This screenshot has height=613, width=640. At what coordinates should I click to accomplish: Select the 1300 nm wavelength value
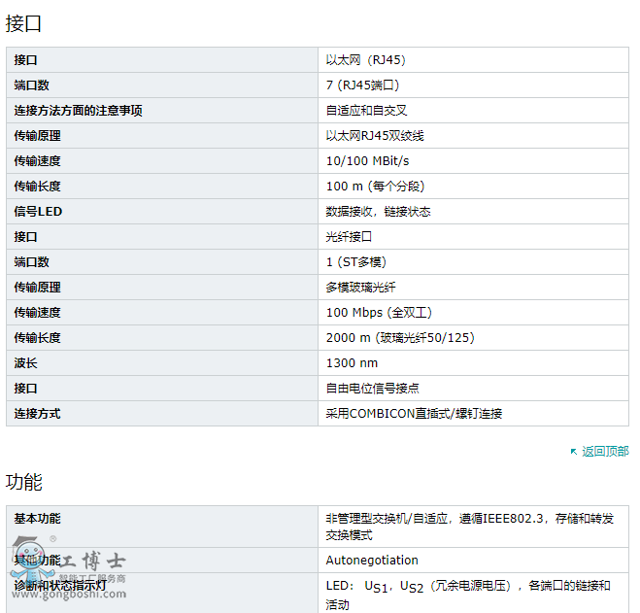pos(352,363)
